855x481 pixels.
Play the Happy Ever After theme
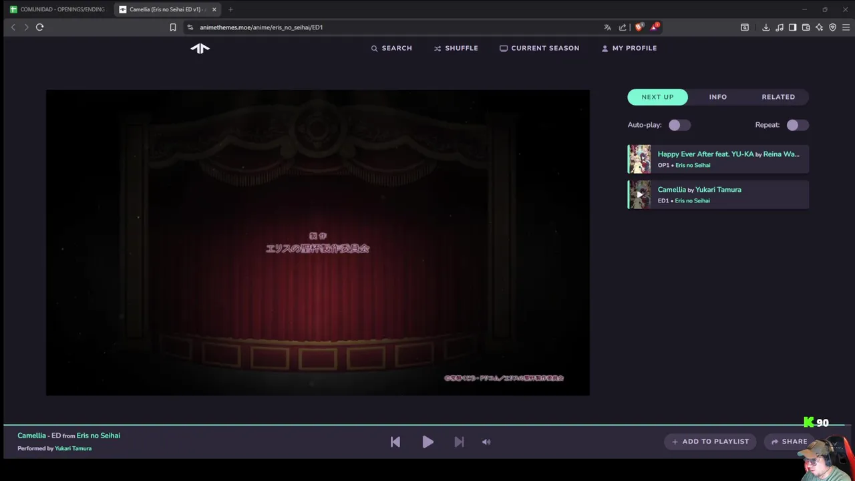[x=705, y=154]
